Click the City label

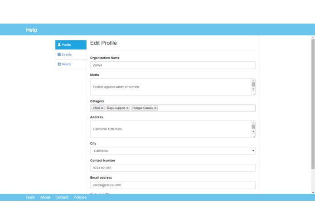pyautogui.click(x=93, y=143)
